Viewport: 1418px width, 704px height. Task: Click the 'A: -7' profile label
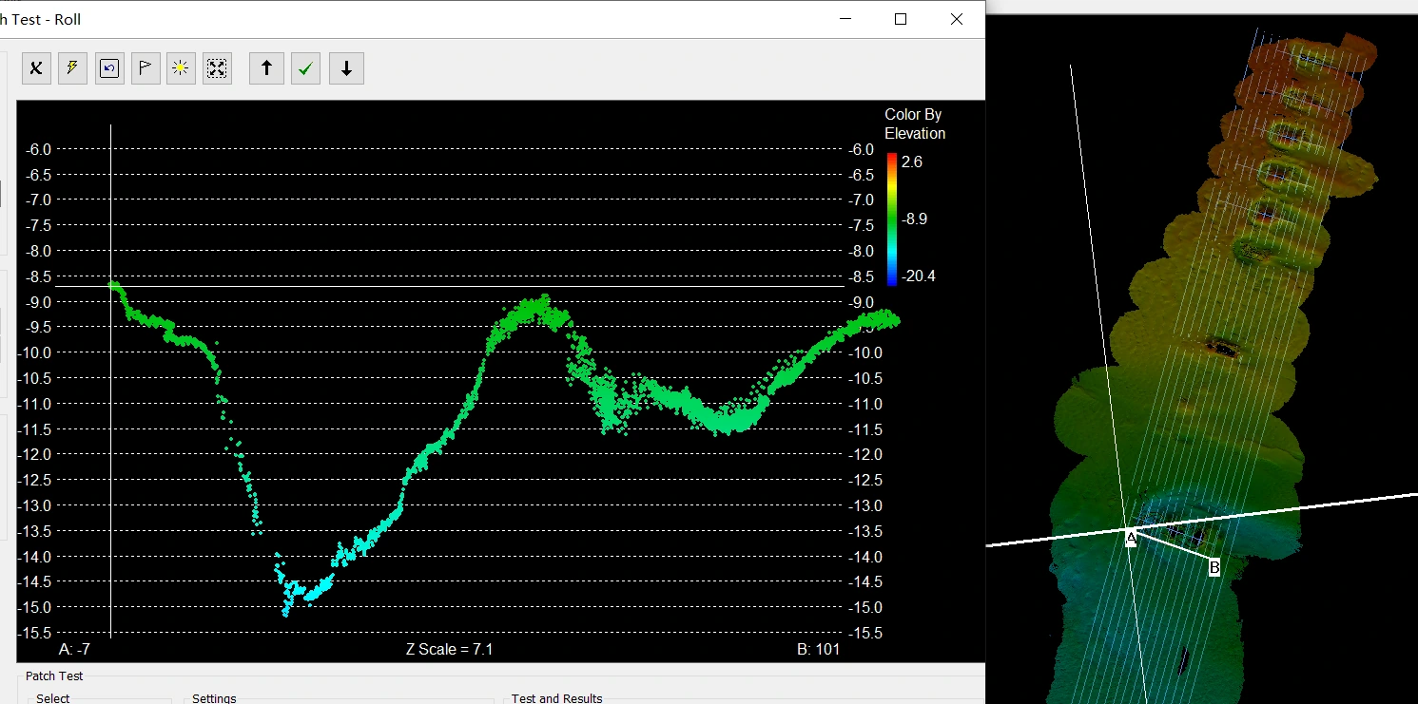74,650
